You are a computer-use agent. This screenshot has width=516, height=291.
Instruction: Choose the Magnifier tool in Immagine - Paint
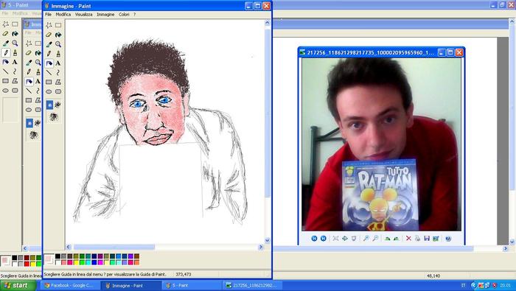pos(58,44)
